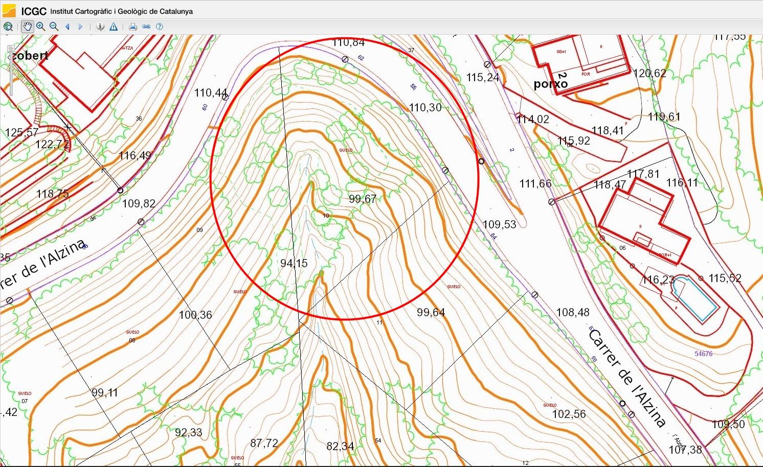Get the map permalink chain icon
The height and width of the screenshot is (467, 763).
[x=146, y=27]
